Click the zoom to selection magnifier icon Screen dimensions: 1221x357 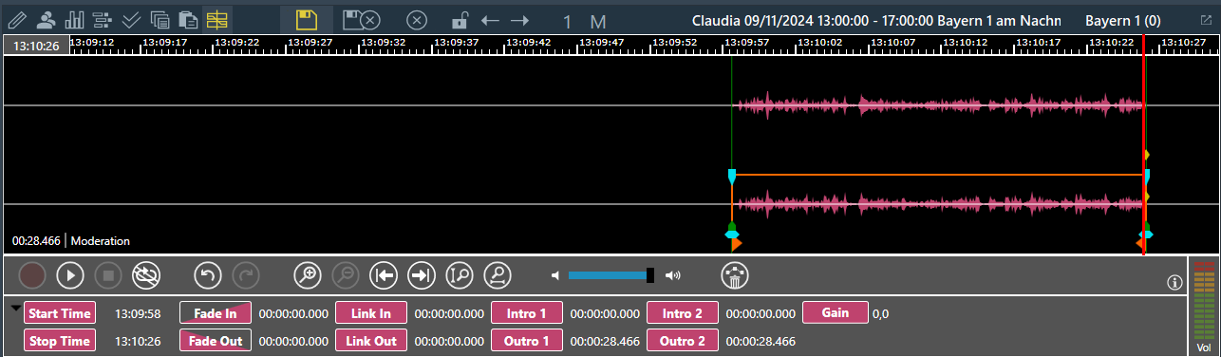tap(459, 275)
